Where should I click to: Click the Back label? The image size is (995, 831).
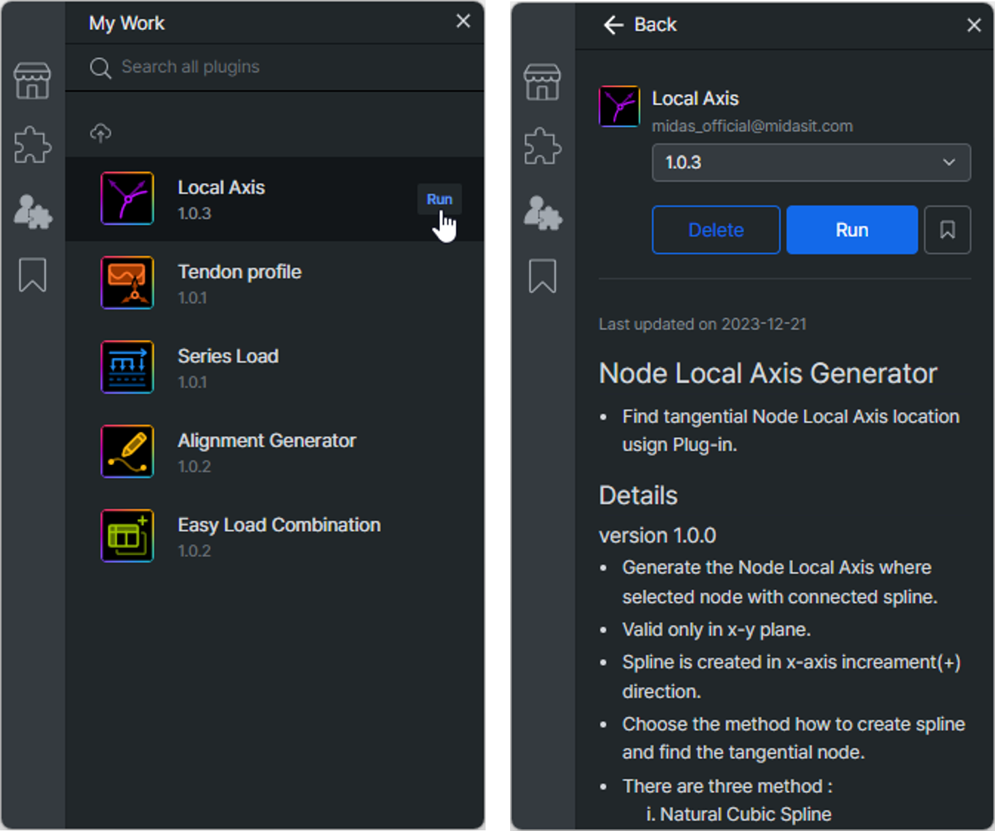[655, 25]
